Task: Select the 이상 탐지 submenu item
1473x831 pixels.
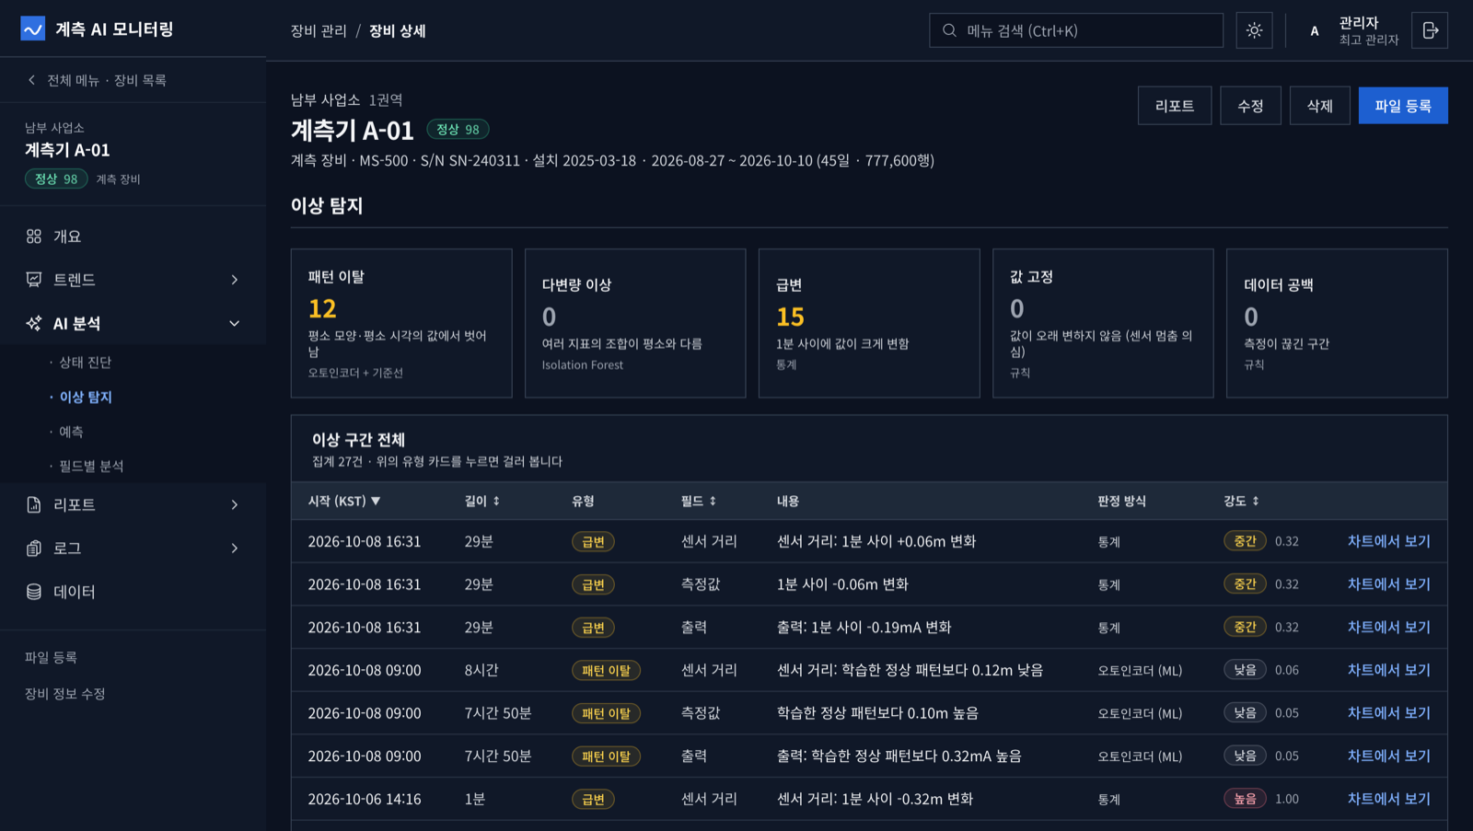Action: tap(85, 397)
